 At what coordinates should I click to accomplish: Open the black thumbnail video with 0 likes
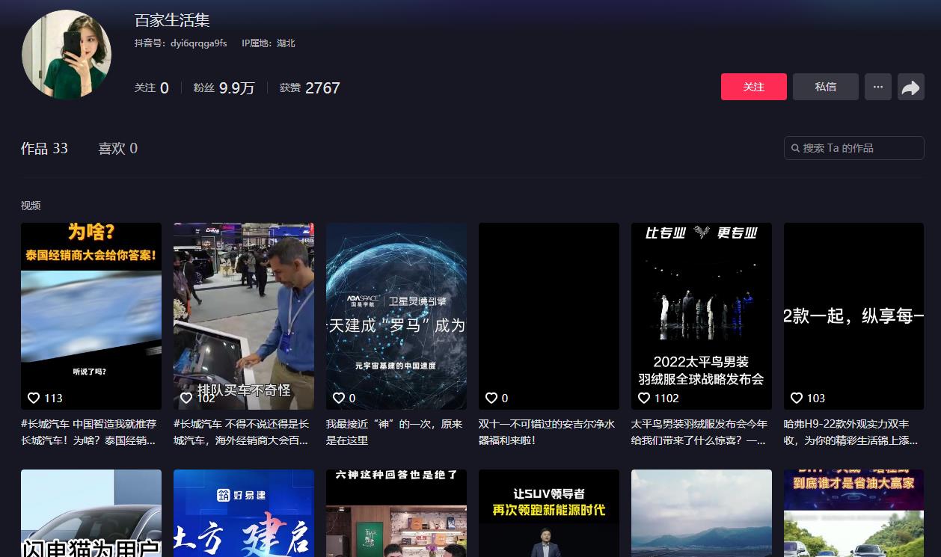point(549,316)
